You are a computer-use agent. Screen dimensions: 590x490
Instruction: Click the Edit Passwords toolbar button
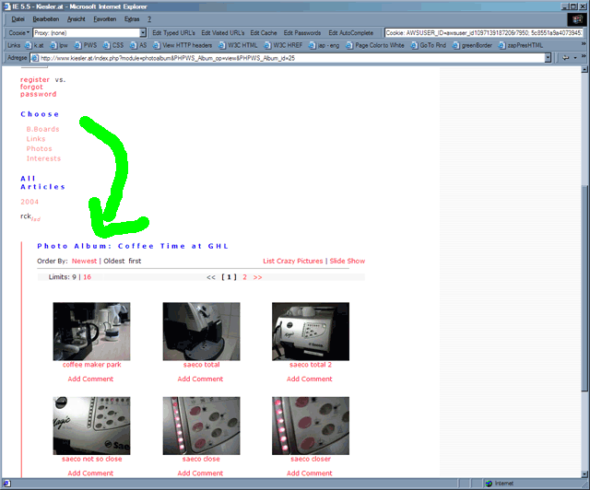[302, 32]
